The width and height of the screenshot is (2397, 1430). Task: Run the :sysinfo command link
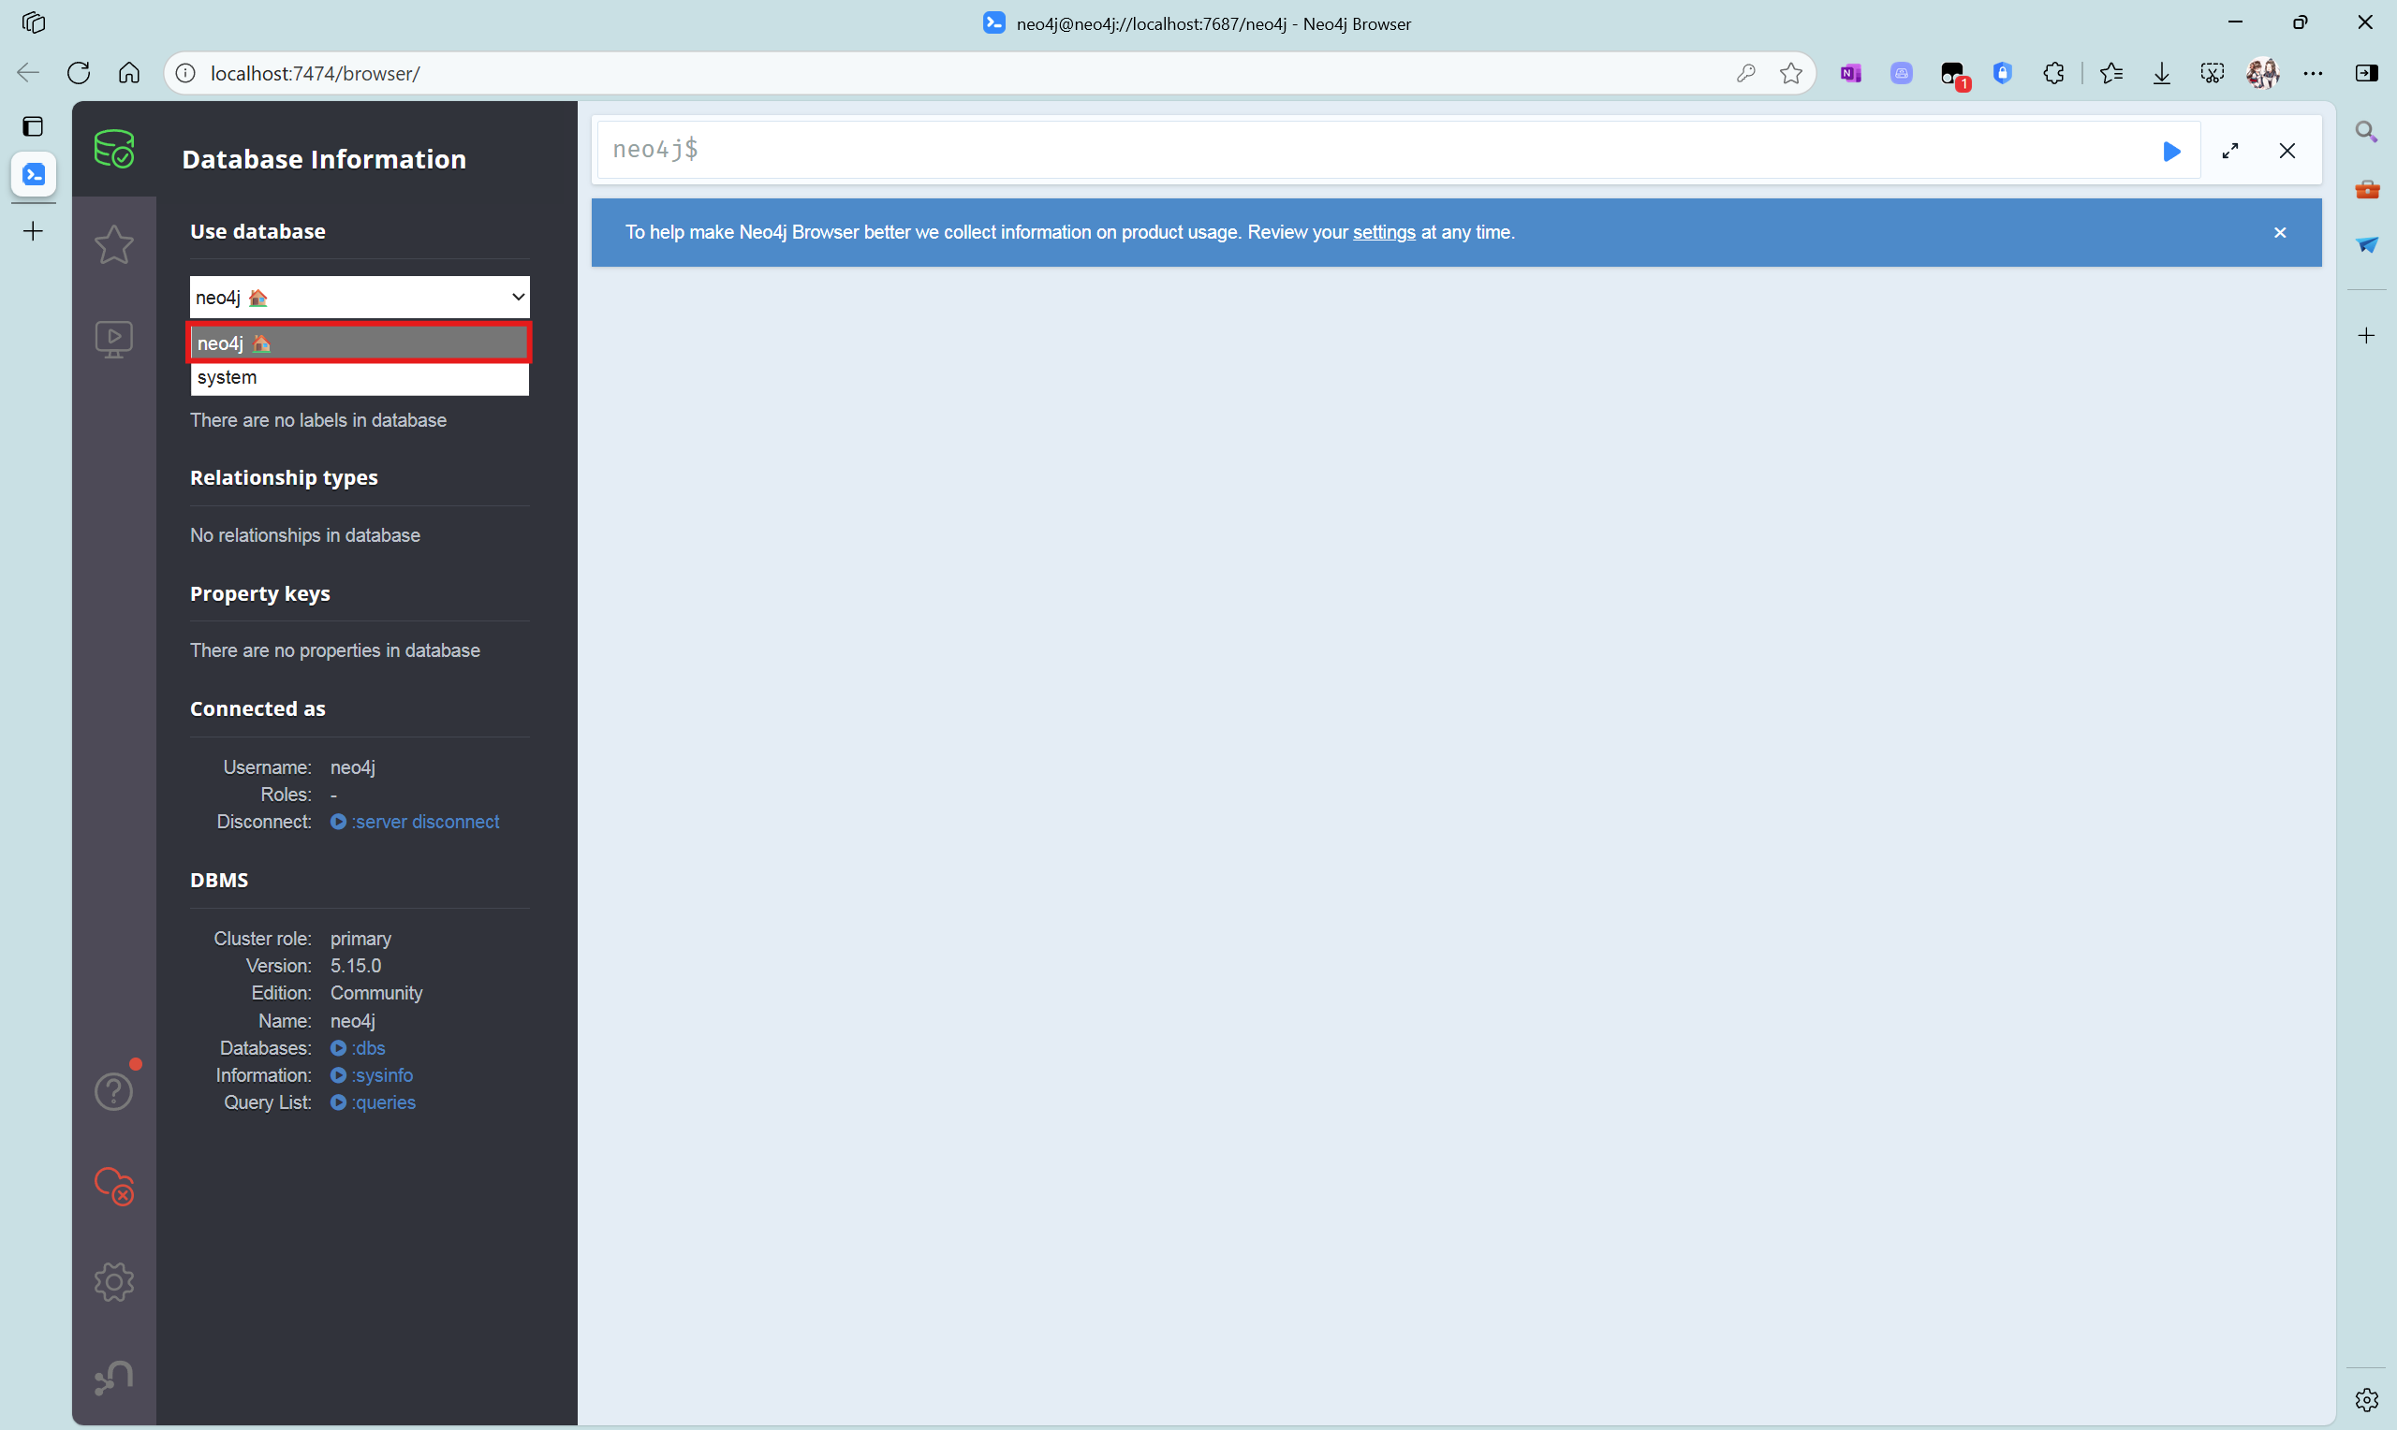coord(372,1075)
